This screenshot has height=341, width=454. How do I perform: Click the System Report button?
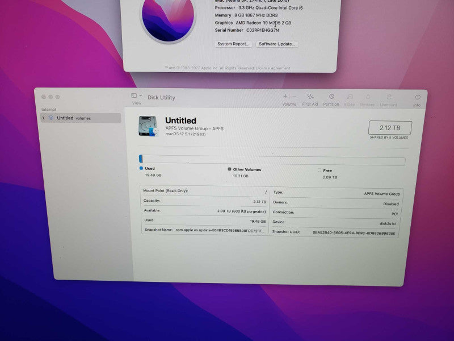point(233,44)
